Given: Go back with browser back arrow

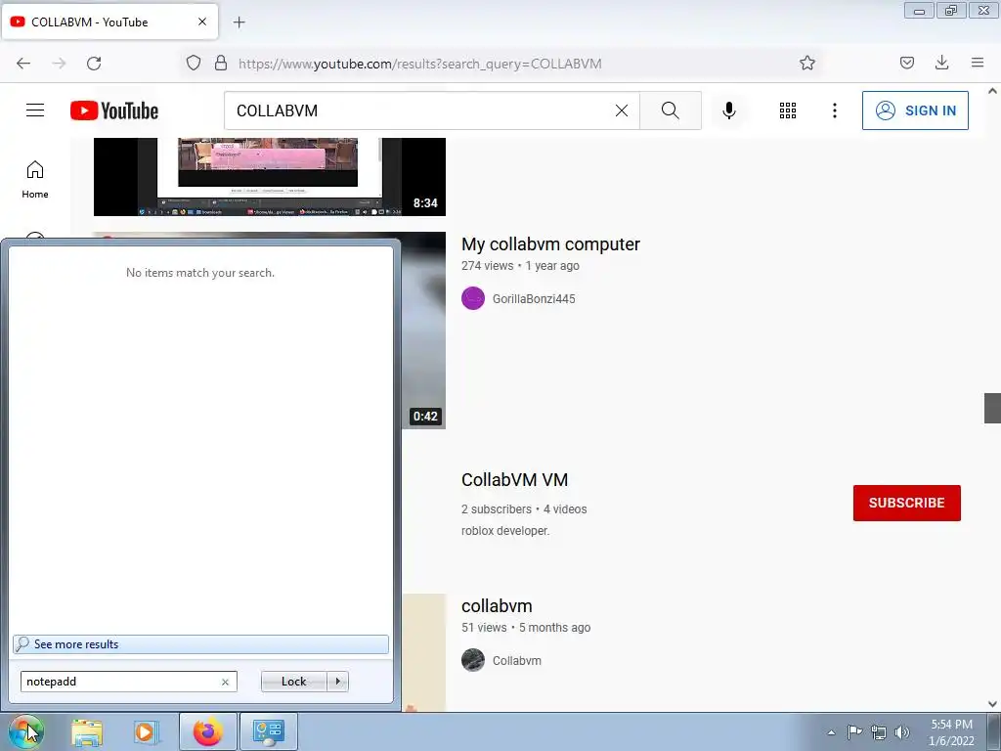Looking at the screenshot, I should [23, 64].
